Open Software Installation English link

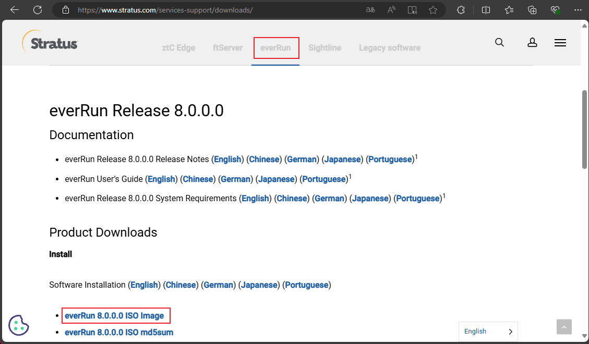144,285
